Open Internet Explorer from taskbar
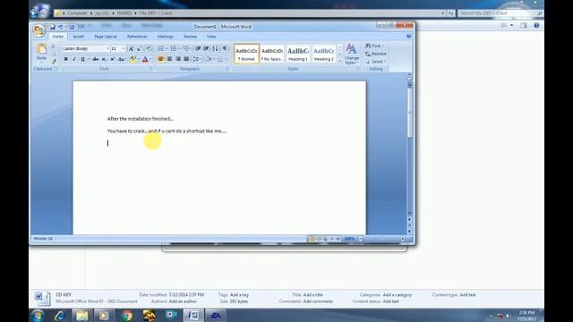The height and width of the screenshot is (322, 573). [60, 316]
